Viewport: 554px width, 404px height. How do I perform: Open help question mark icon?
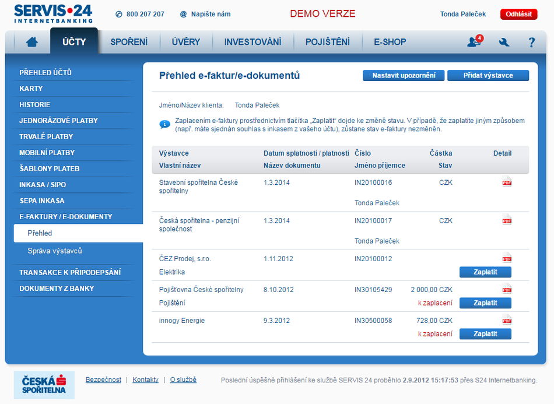[x=531, y=43]
